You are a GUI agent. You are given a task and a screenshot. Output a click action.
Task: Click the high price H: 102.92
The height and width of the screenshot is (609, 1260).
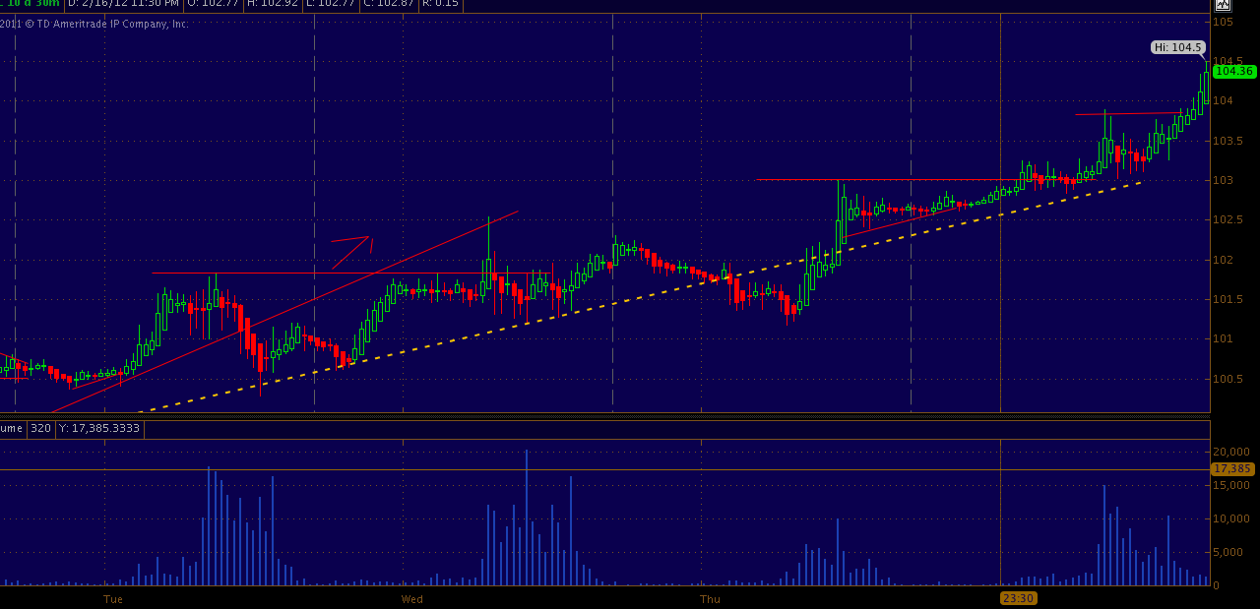(x=272, y=4)
